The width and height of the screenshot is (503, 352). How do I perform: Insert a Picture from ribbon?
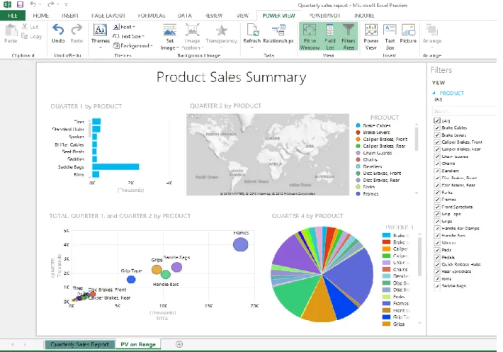pyautogui.click(x=408, y=30)
